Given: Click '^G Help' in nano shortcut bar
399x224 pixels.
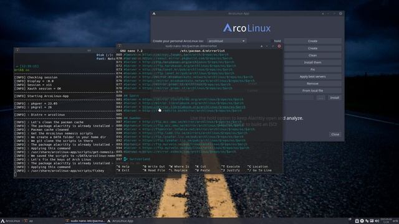Looking at the screenshot, I should (x=123, y=167).
